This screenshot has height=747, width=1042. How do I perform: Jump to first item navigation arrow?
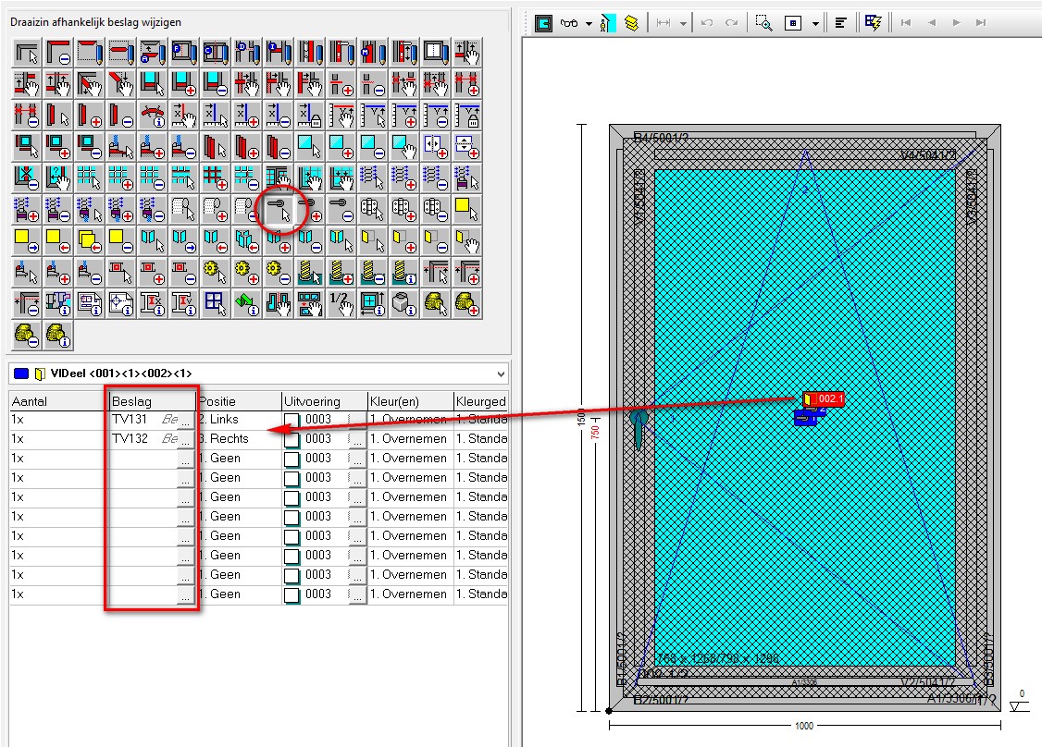pyautogui.click(x=906, y=23)
